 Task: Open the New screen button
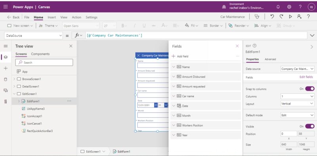20,26
